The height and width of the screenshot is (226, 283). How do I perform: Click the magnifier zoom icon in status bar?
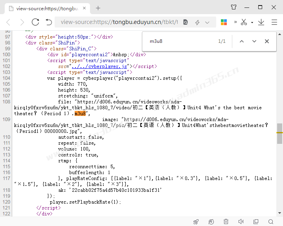(271, 222)
